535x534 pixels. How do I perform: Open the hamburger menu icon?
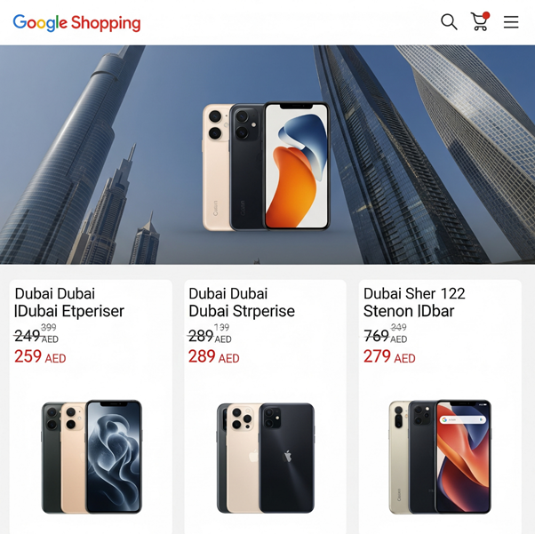pos(511,22)
